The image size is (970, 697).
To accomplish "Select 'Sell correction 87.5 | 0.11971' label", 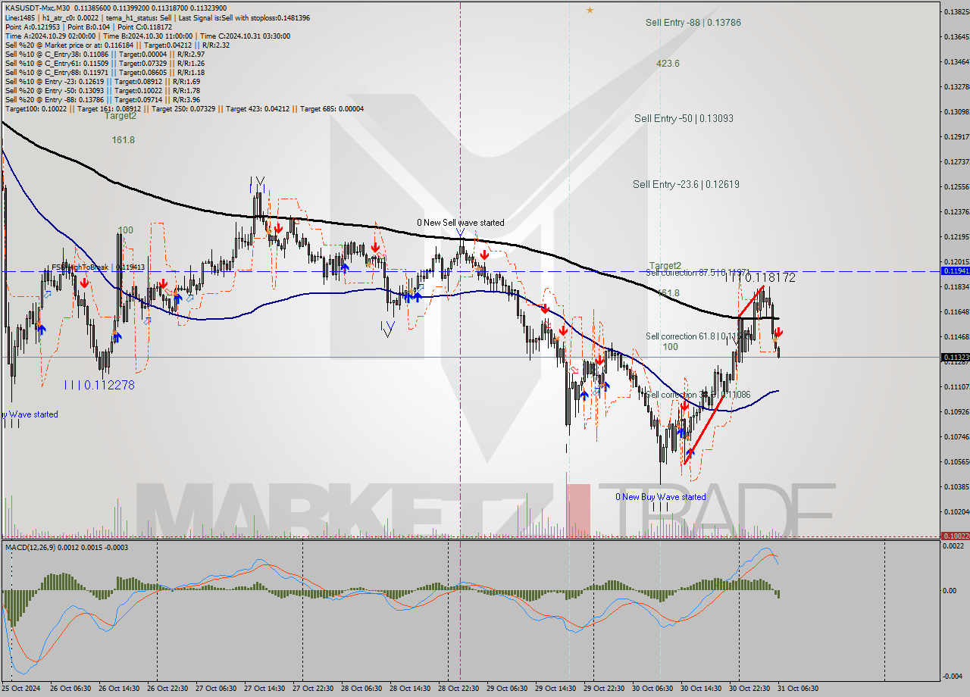I will coord(697,272).
